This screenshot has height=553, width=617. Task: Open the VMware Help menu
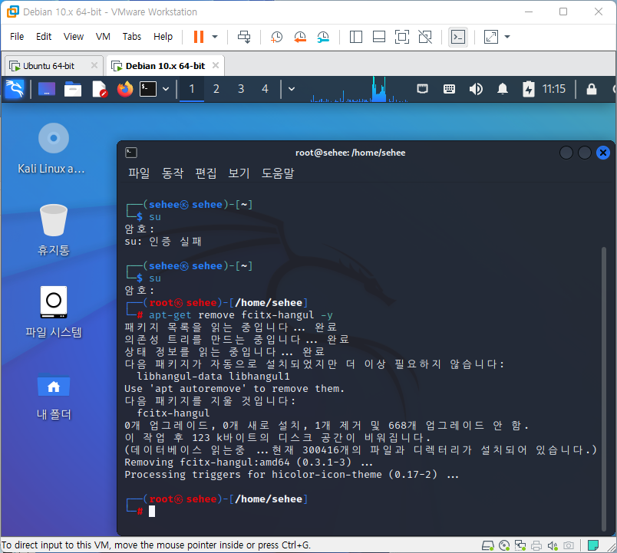[163, 37]
